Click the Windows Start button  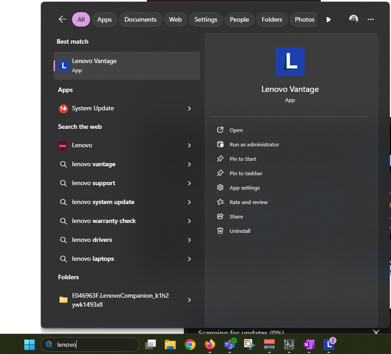coord(29,345)
